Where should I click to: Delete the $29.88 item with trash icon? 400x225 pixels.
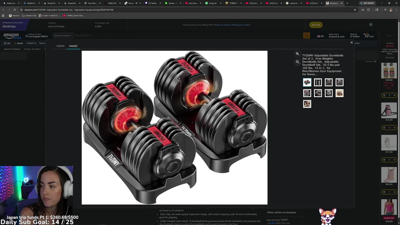point(384,95)
